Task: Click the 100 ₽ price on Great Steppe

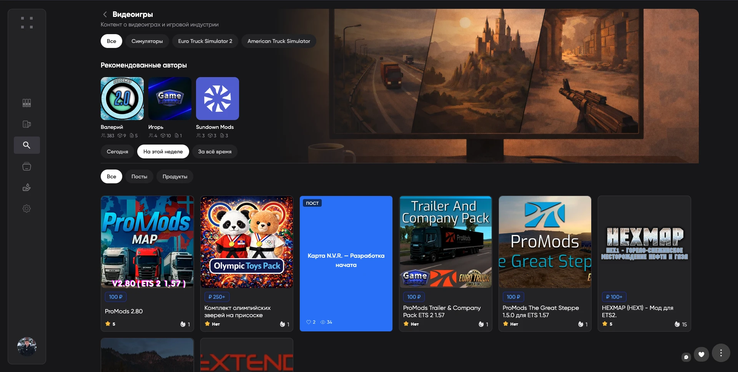Action: pos(514,297)
